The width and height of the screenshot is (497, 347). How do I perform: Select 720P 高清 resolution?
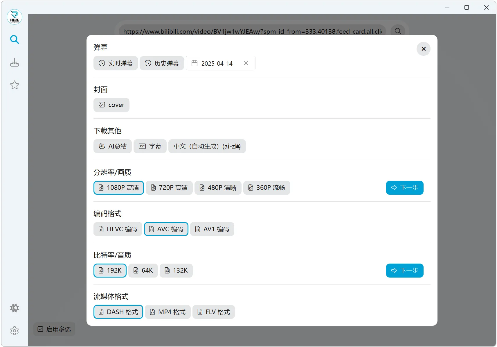(169, 188)
